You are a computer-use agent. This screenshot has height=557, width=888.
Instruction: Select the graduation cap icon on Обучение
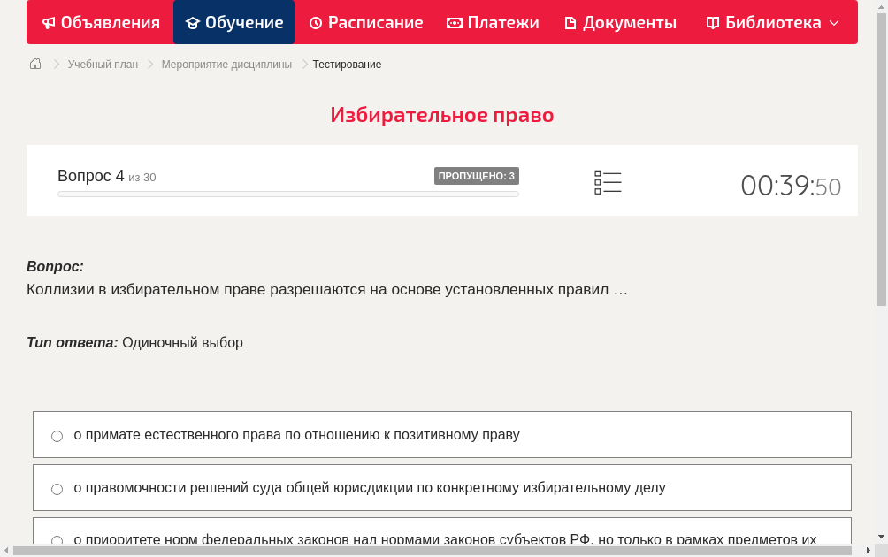[193, 22]
